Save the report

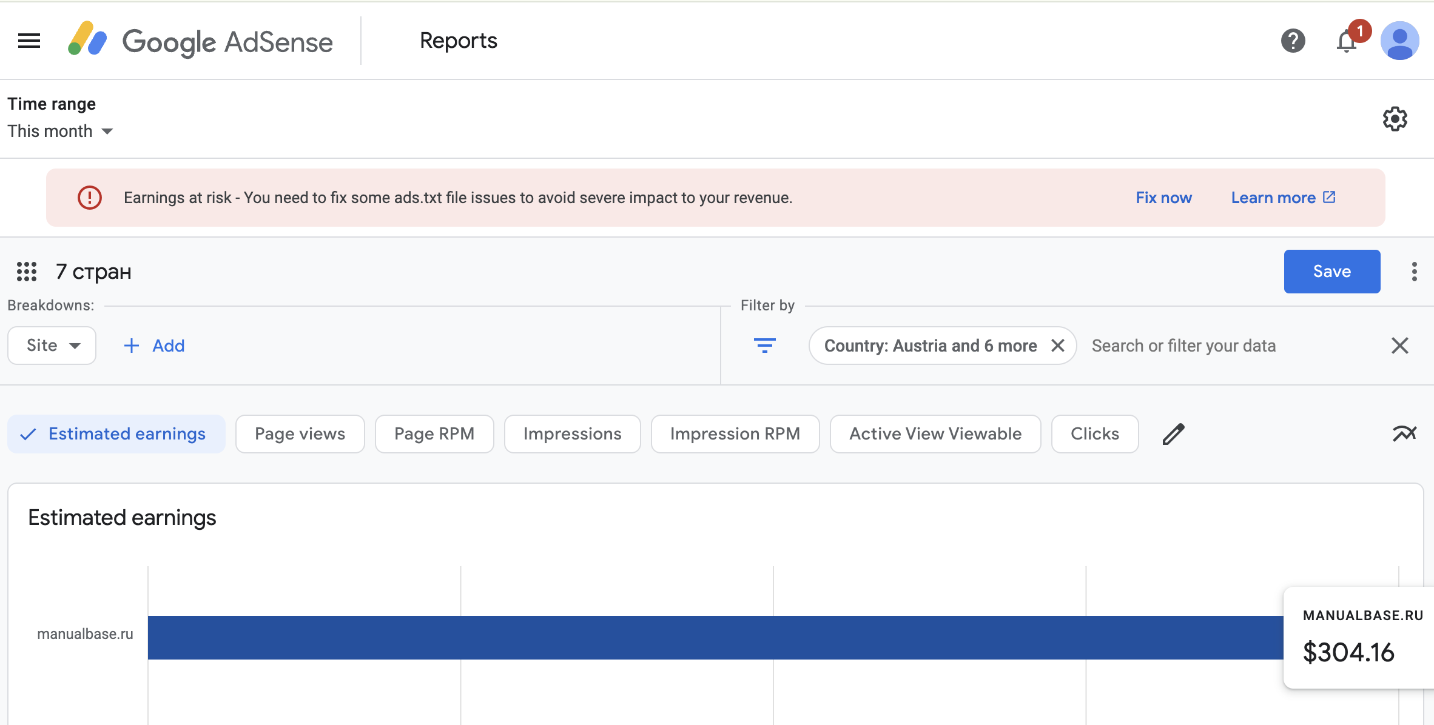pyautogui.click(x=1332, y=272)
